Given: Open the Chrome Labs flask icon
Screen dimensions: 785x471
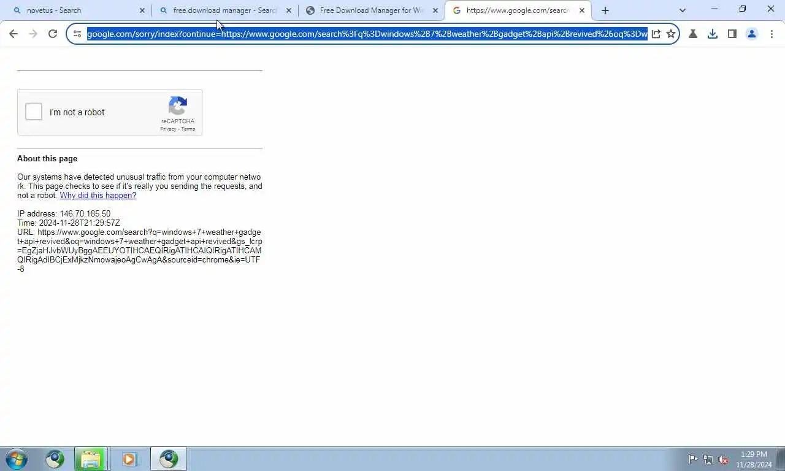Looking at the screenshot, I should (693, 34).
